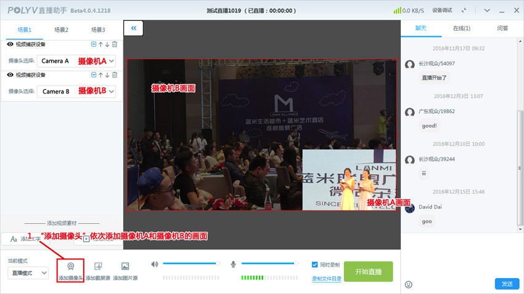Image resolution: width=524 pixels, height=294 pixels.
Task: Mute the speaker volume icon
Action: pyautogui.click(x=154, y=264)
